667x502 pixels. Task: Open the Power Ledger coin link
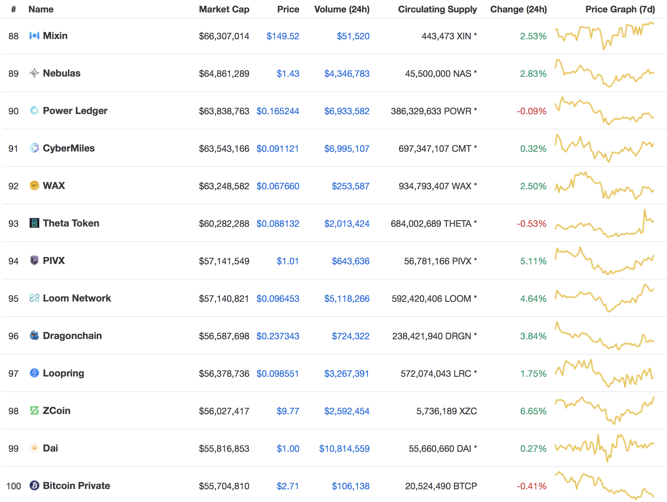point(75,111)
